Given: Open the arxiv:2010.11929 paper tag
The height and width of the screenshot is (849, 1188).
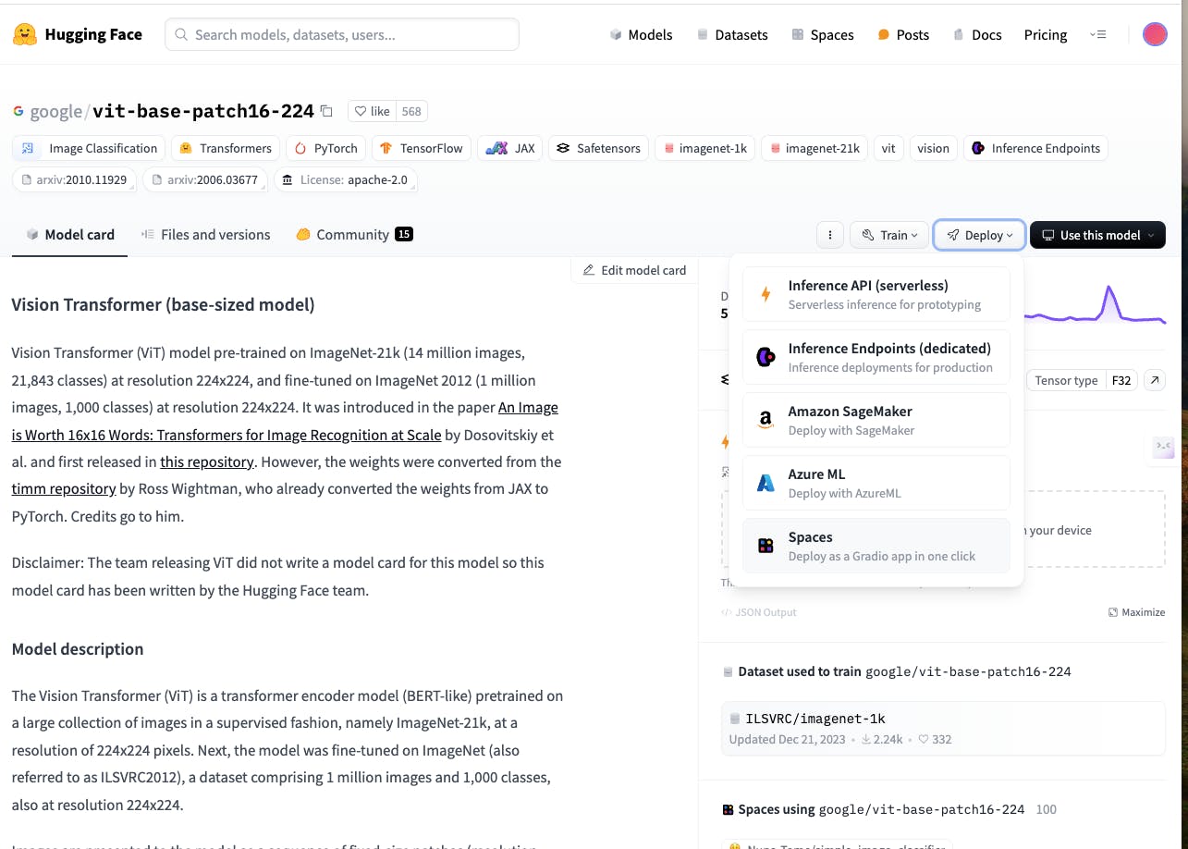Looking at the screenshot, I should (75, 179).
